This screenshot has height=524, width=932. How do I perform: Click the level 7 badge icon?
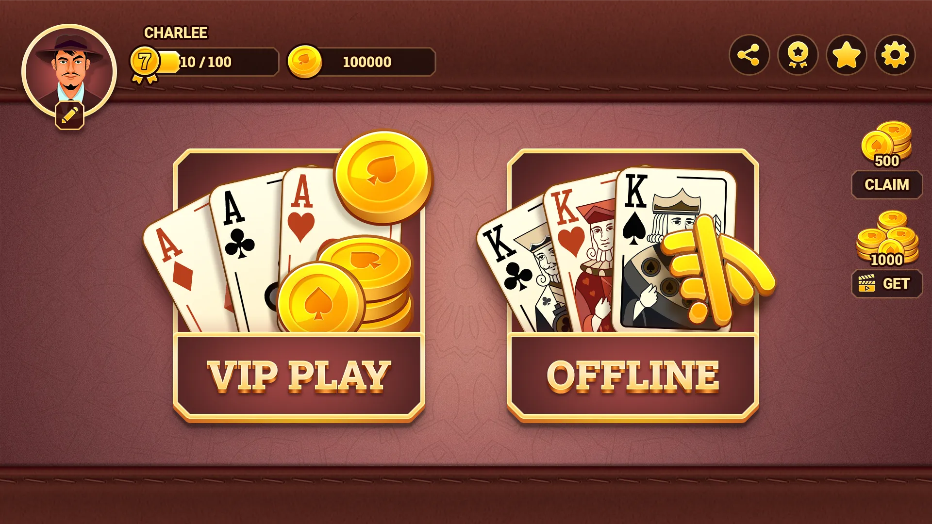pos(145,64)
